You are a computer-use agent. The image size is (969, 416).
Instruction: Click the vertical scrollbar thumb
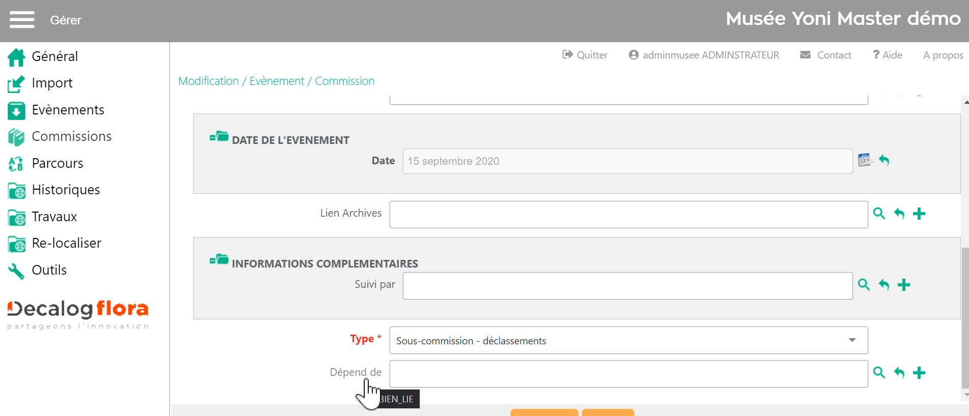(965, 318)
